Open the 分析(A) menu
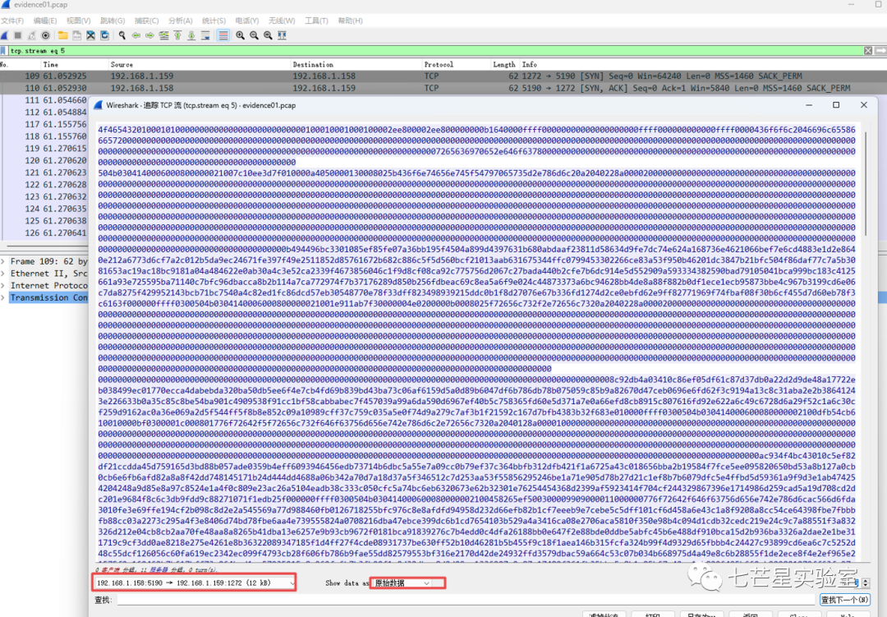Viewport: 887px width, 617px height. coord(181,21)
